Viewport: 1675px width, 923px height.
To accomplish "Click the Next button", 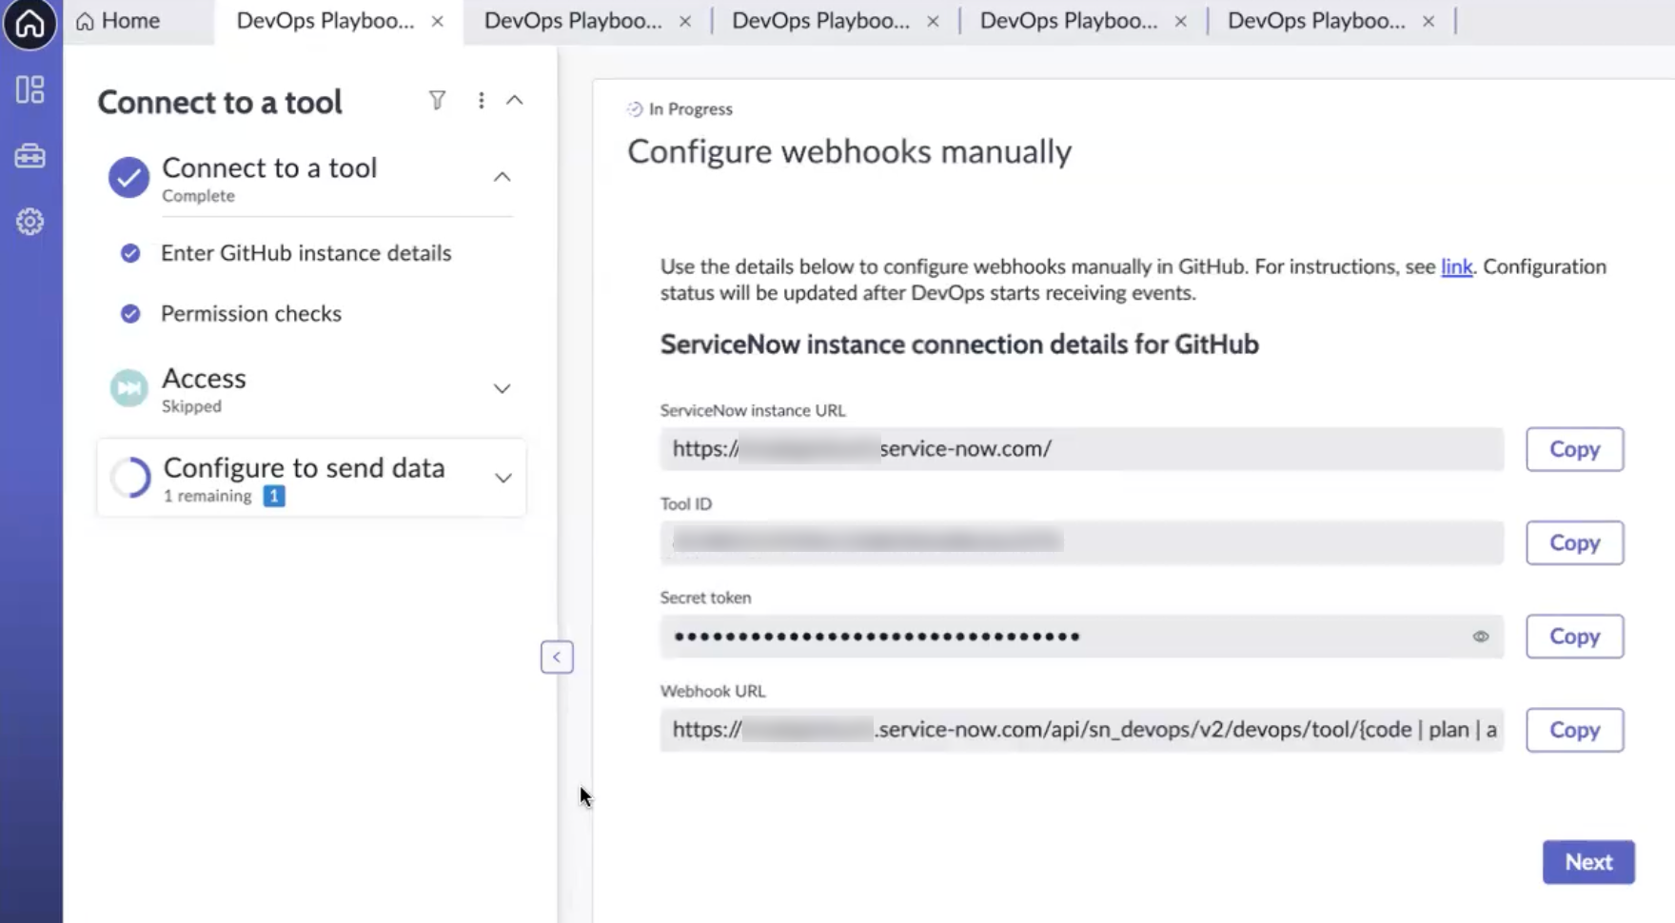I will coord(1588,862).
